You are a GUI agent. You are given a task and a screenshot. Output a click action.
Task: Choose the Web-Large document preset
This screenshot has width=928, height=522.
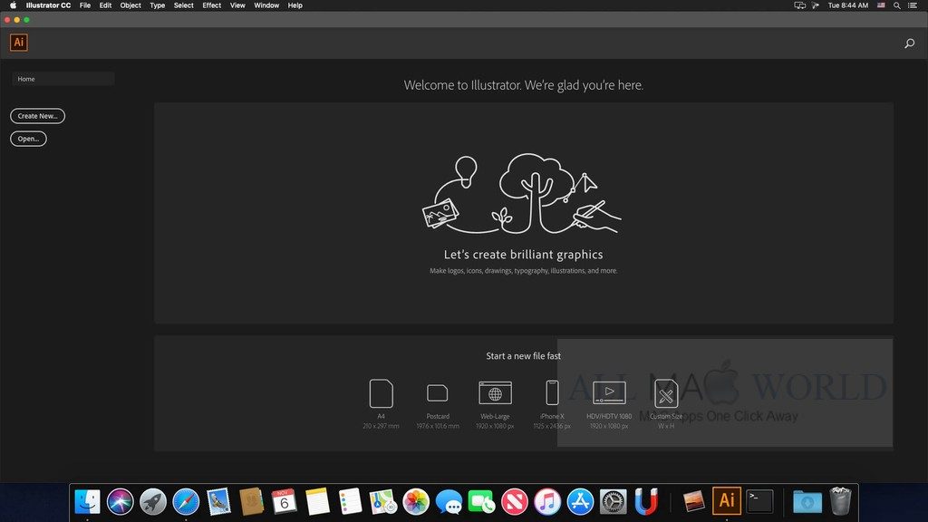[x=495, y=404]
